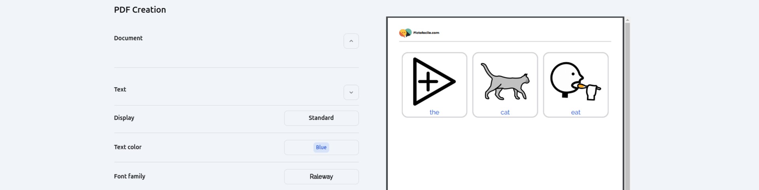Click the preview scrollbar up arrow
This screenshot has height=190, width=759.
(627, 20)
